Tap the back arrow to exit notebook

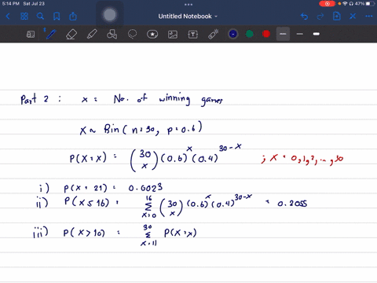click(x=8, y=17)
